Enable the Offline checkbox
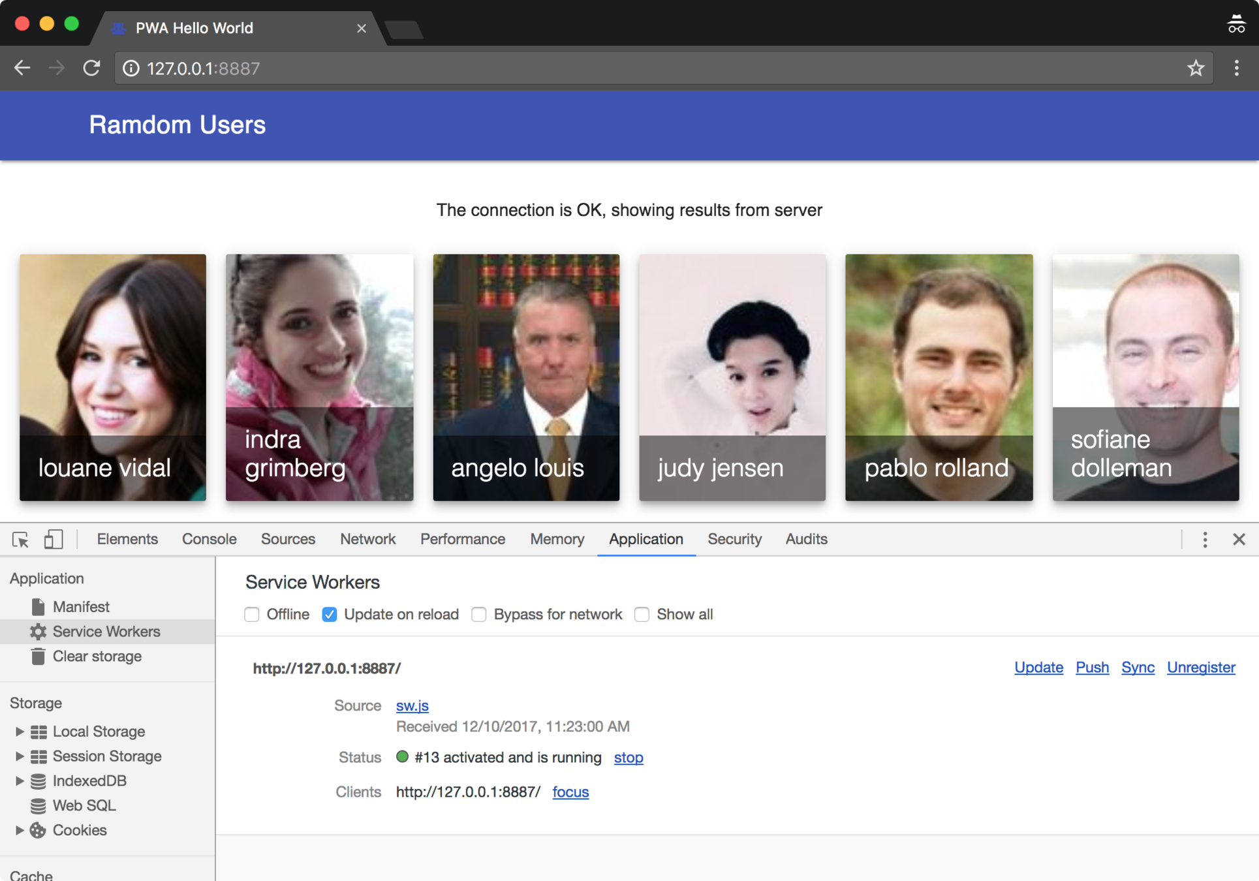 coord(252,615)
